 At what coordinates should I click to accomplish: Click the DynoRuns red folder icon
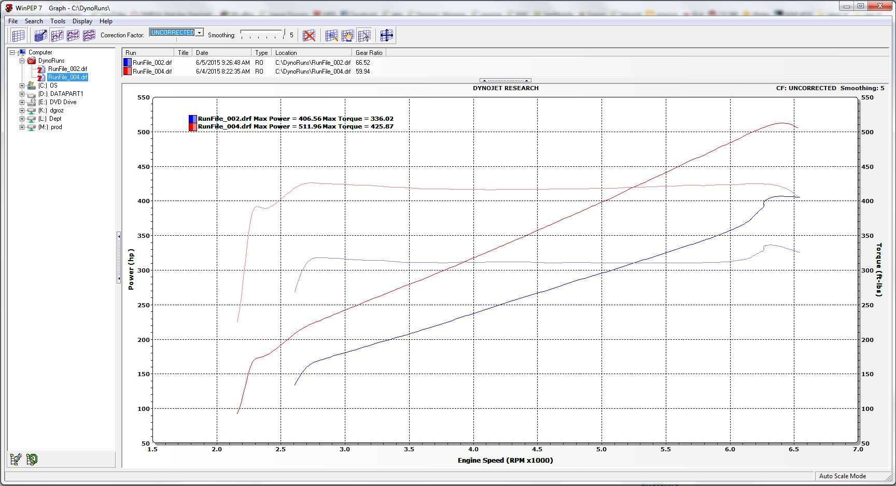(32, 61)
